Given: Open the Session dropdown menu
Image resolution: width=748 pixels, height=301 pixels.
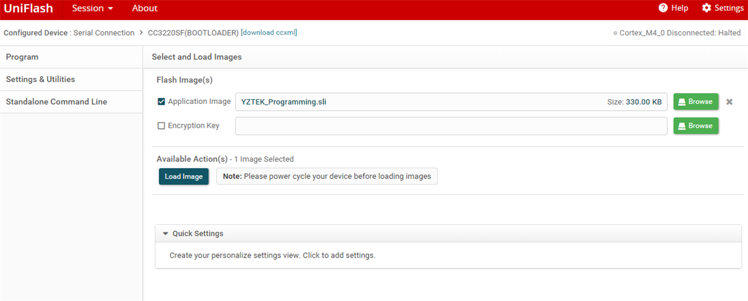Looking at the screenshot, I should point(92,9).
